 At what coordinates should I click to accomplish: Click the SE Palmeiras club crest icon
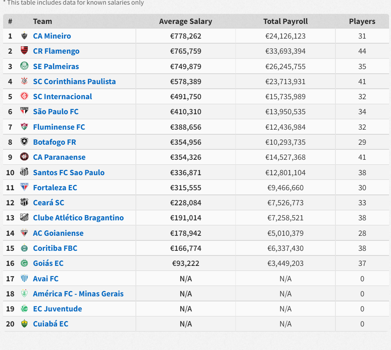point(24,66)
